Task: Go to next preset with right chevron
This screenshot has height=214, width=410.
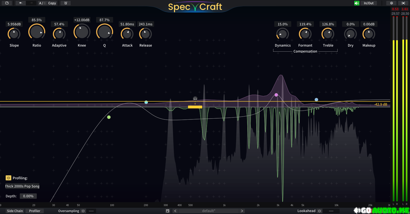Action: tap(242, 211)
